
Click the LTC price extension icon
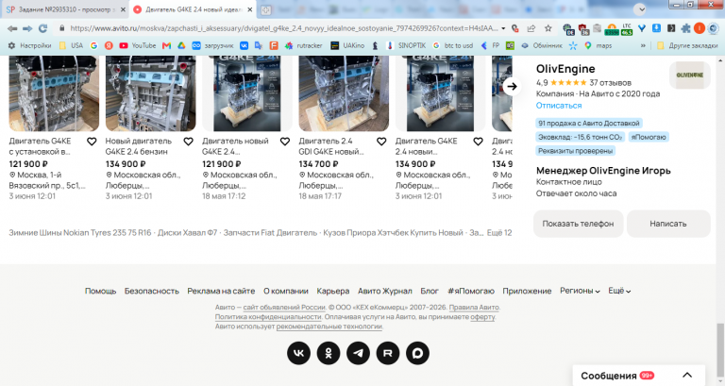pos(627,28)
